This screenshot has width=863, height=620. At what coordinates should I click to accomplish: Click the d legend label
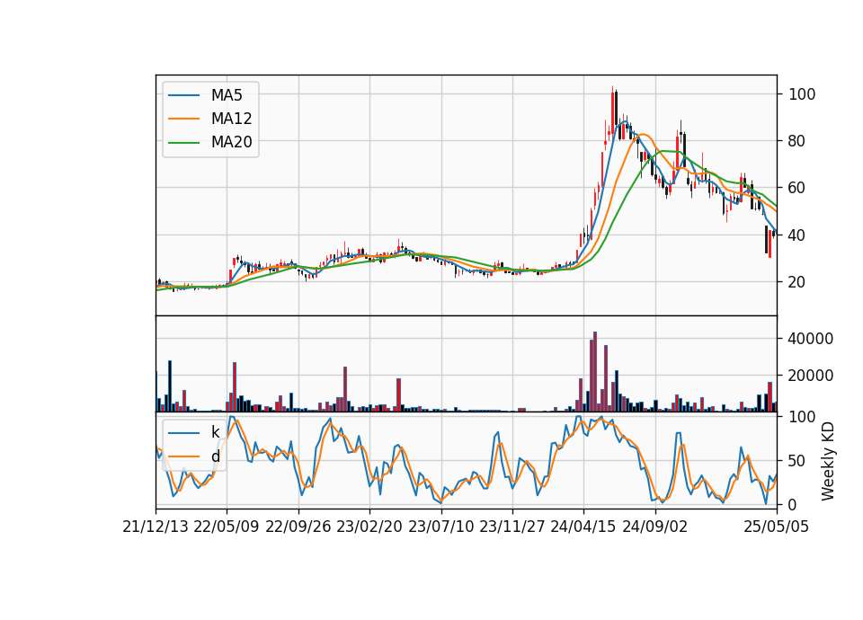[x=215, y=456]
